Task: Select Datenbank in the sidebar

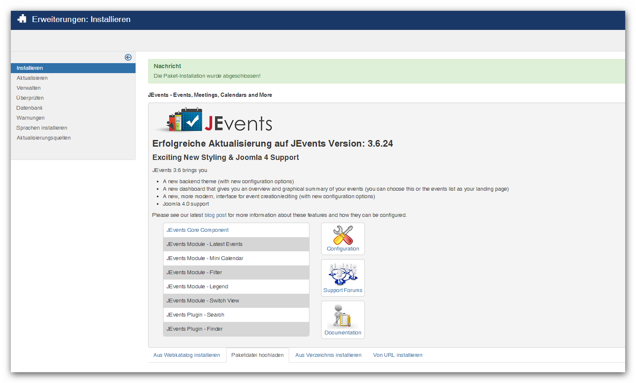Action: click(30, 108)
